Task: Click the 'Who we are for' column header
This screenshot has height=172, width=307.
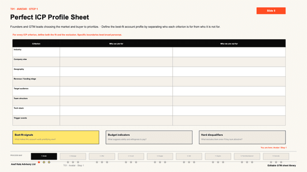Action: point(116,43)
